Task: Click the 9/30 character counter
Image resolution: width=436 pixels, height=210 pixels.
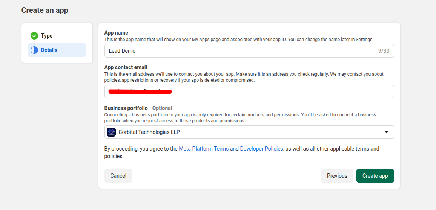Action: pyautogui.click(x=384, y=51)
